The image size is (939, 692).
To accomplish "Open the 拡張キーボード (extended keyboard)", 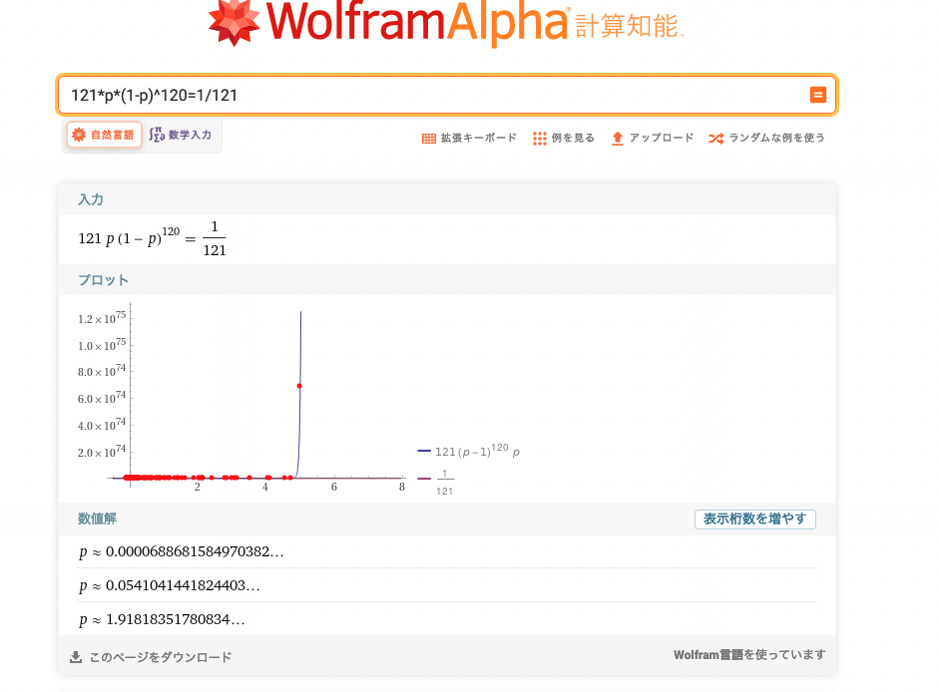I will 427,139.
